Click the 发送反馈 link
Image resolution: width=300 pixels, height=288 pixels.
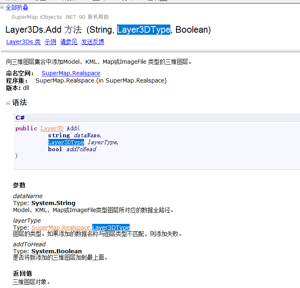[x=93, y=42]
